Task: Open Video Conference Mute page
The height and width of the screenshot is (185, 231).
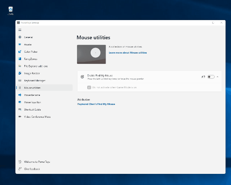Action: point(44,116)
